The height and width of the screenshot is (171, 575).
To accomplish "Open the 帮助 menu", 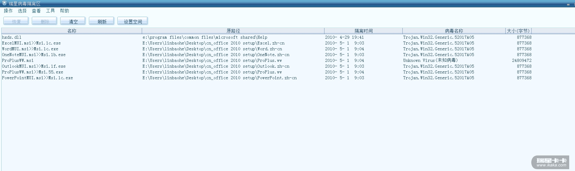I will click(64, 11).
